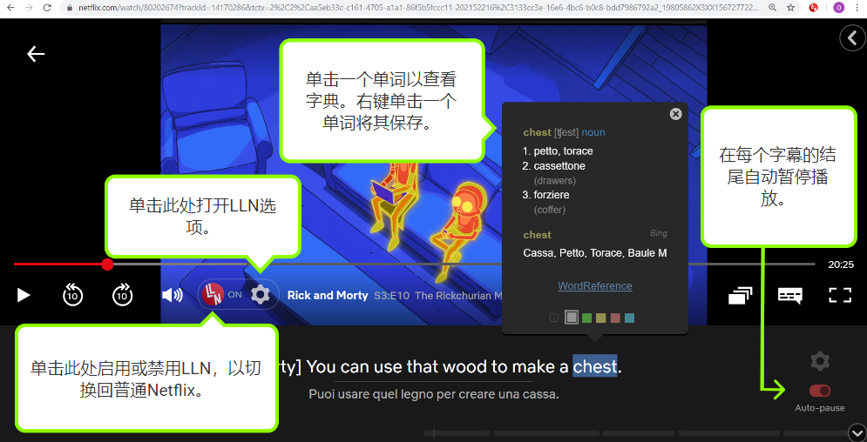The width and height of the screenshot is (867, 442).
Task: Click the netflix.com address bar URL
Action: [x=417, y=8]
